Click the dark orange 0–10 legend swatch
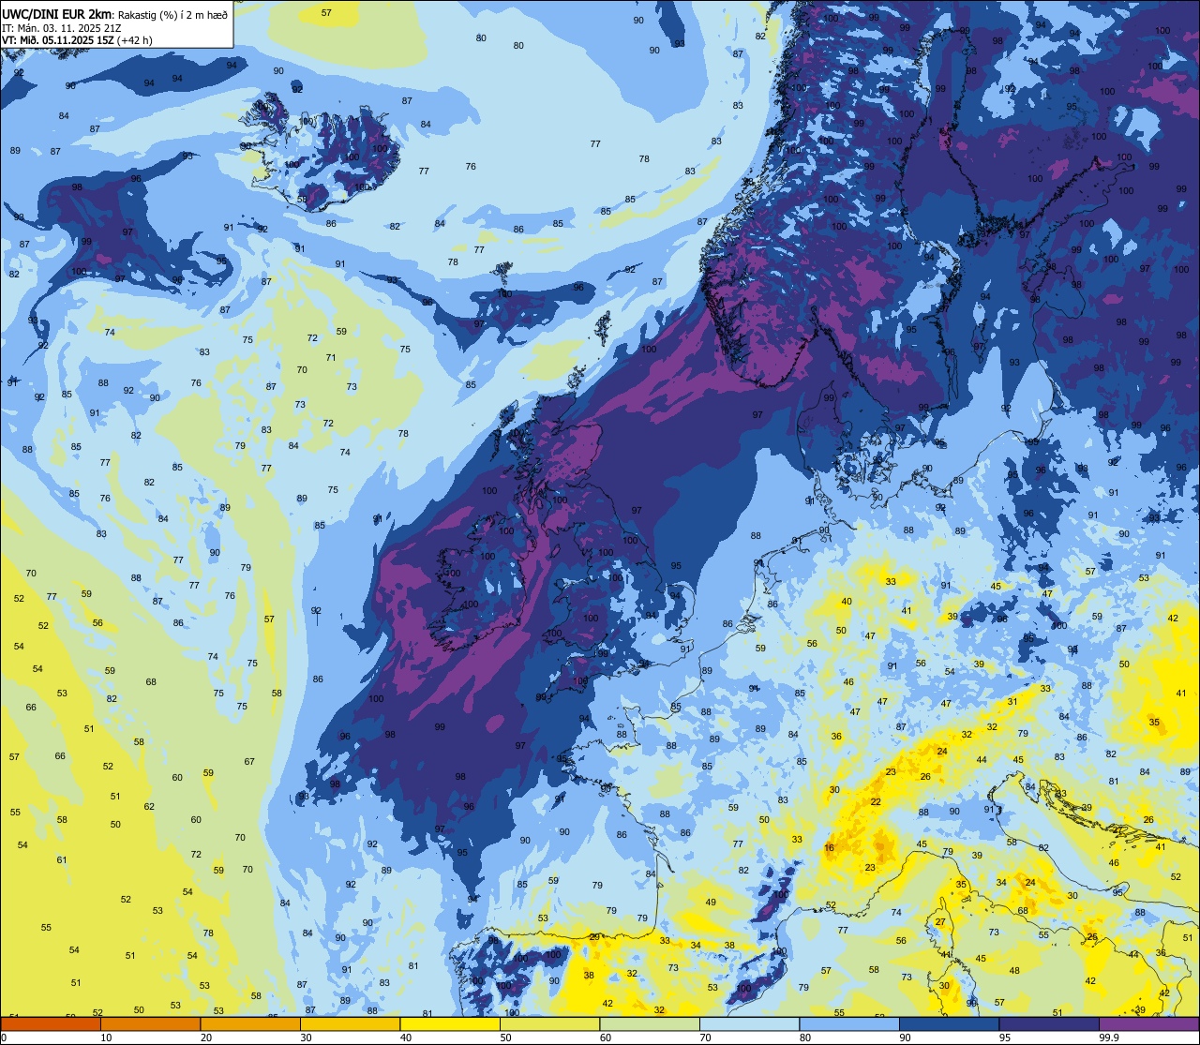The width and height of the screenshot is (1200, 1045). [x=51, y=1023]
